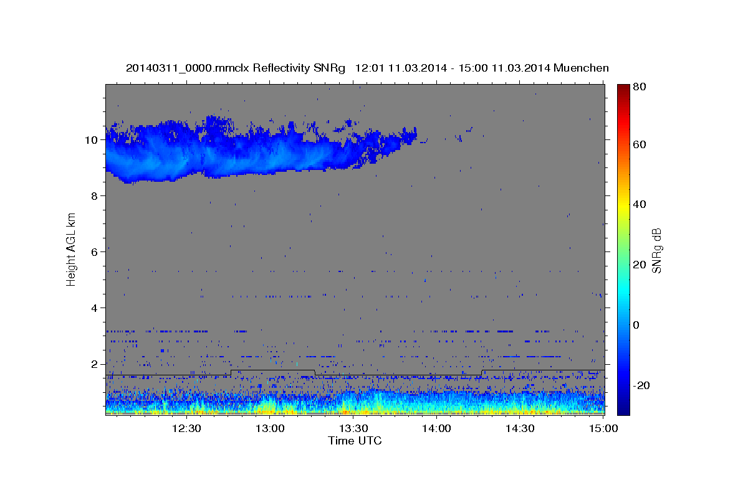Viewport: 748px width, 498px height.
Task: Click the '14:30' time axis label
Action: [520, 428]
